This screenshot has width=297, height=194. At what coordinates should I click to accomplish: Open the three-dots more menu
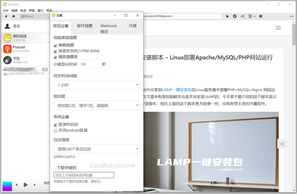click(x=291, y=16)
